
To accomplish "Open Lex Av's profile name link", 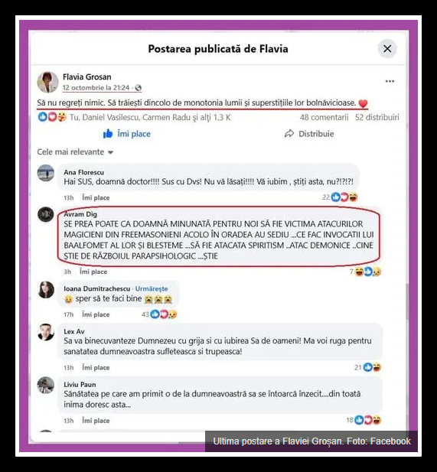I will tap(74, 331).
